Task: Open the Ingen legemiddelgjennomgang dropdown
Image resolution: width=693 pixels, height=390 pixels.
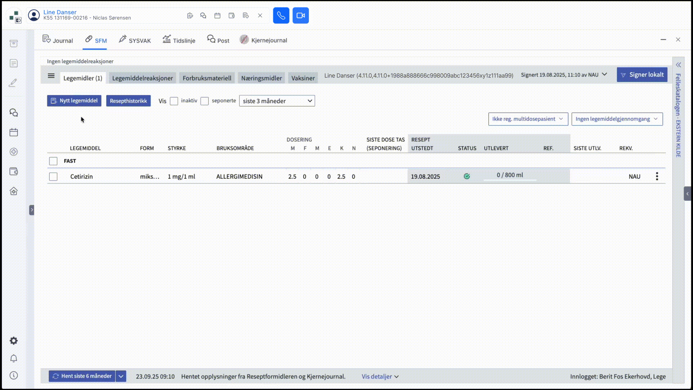Action: coord(617,119)
